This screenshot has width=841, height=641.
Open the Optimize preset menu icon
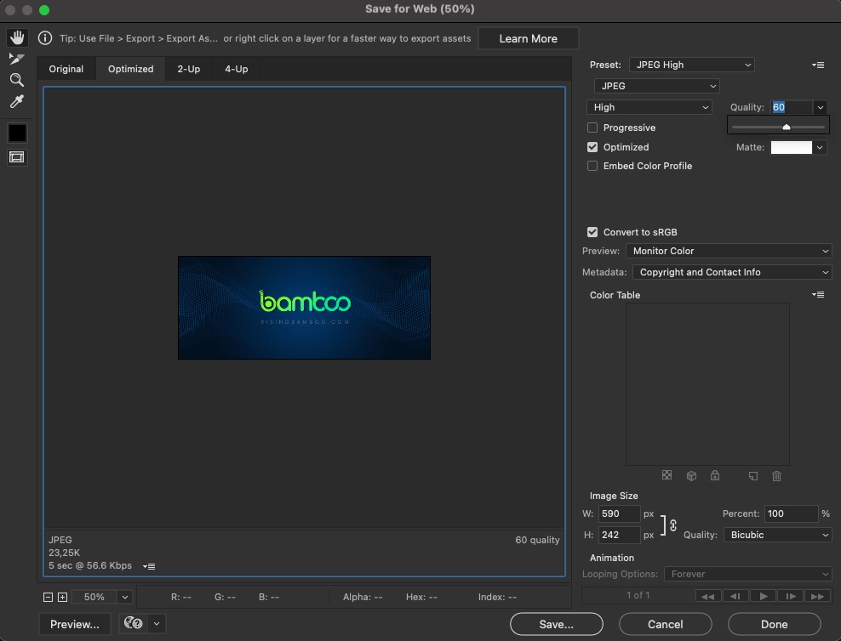[818, 65]
